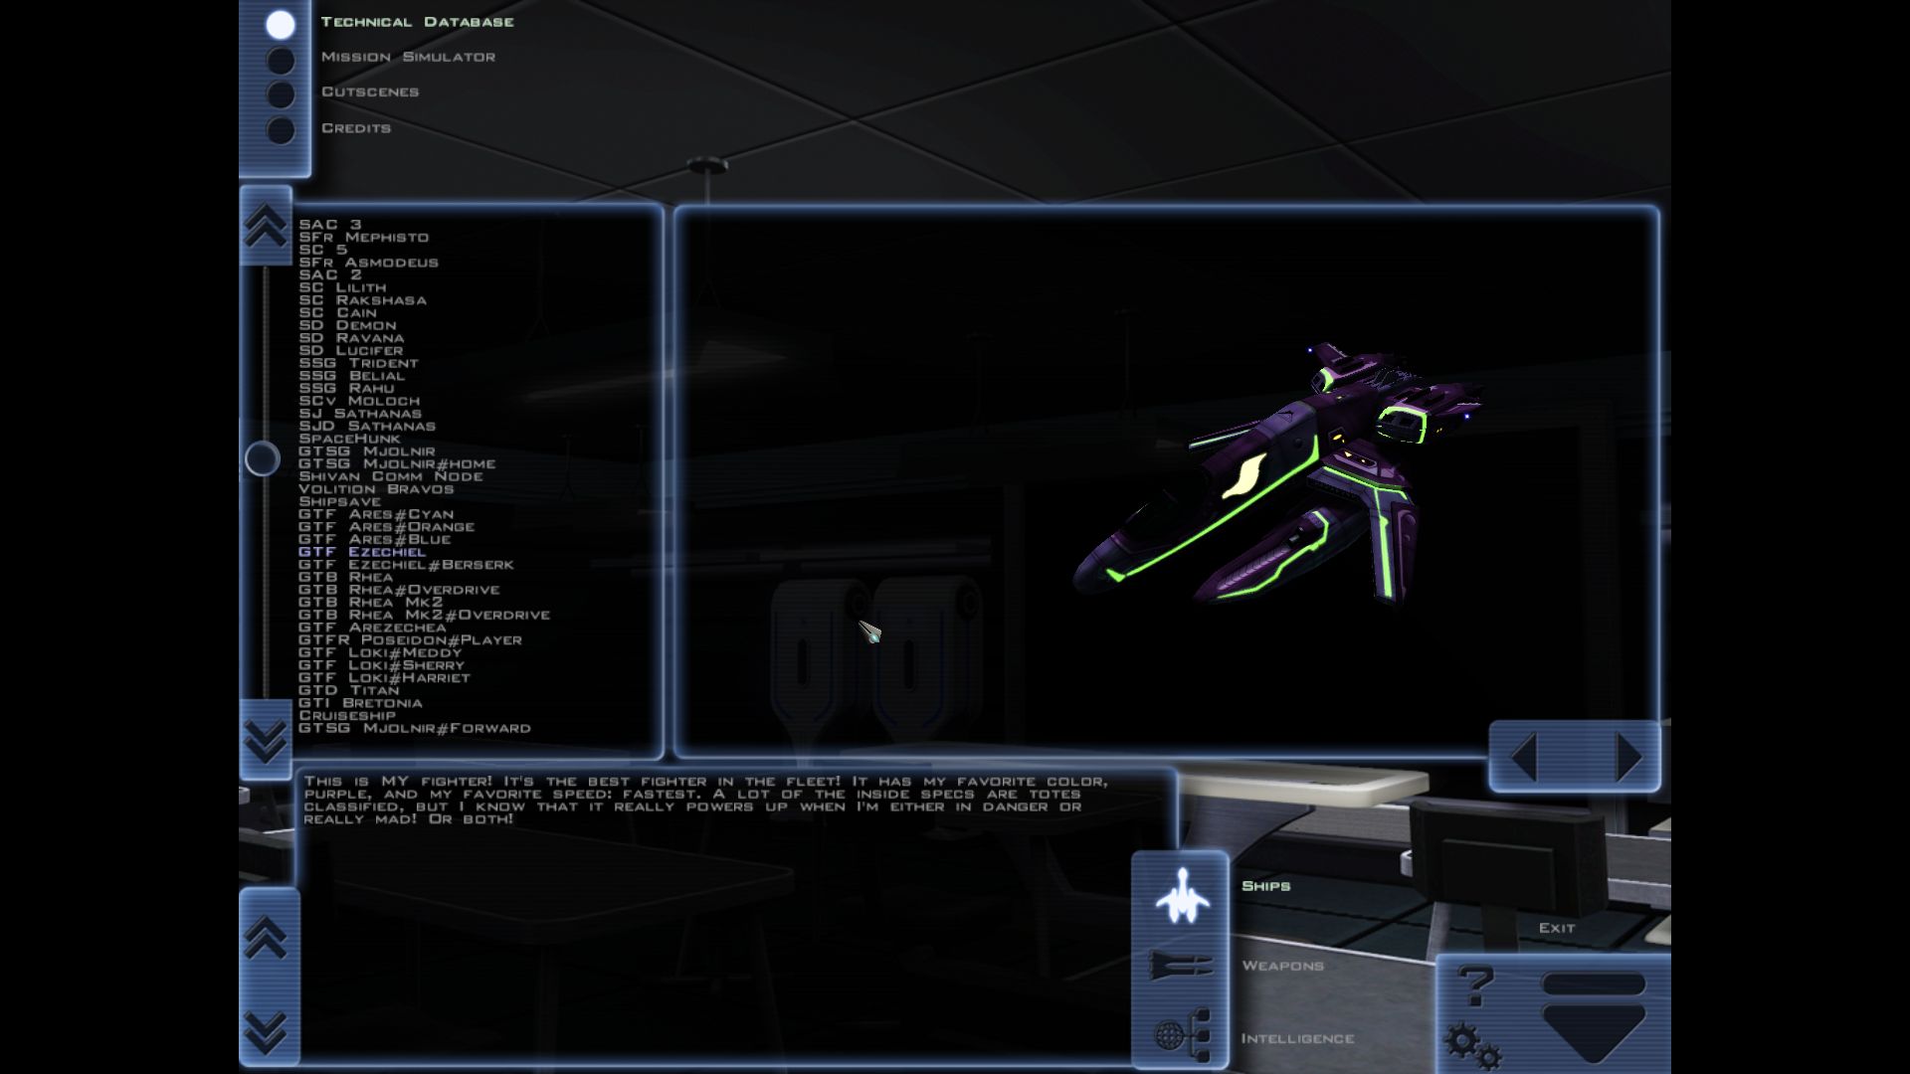Select GTF Ezechiel#Berserk entry

406,565
